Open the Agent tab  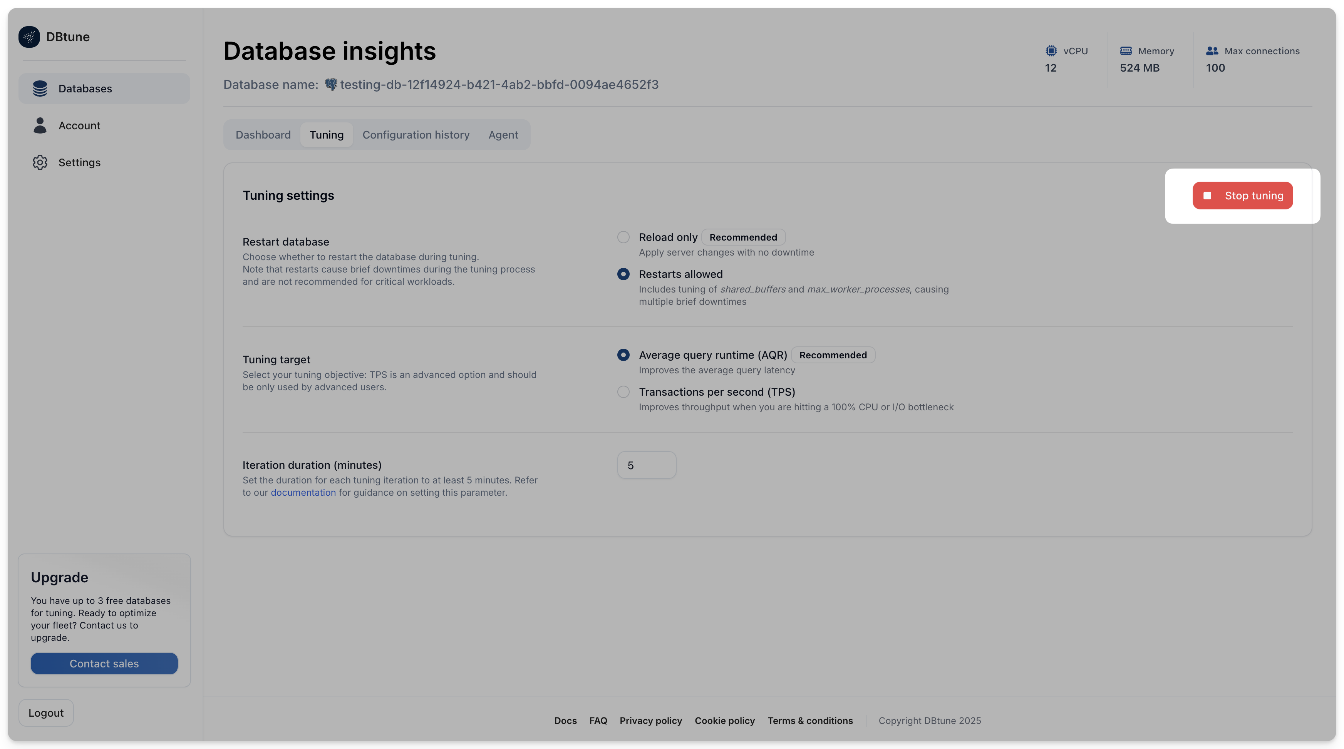(503, 135)
